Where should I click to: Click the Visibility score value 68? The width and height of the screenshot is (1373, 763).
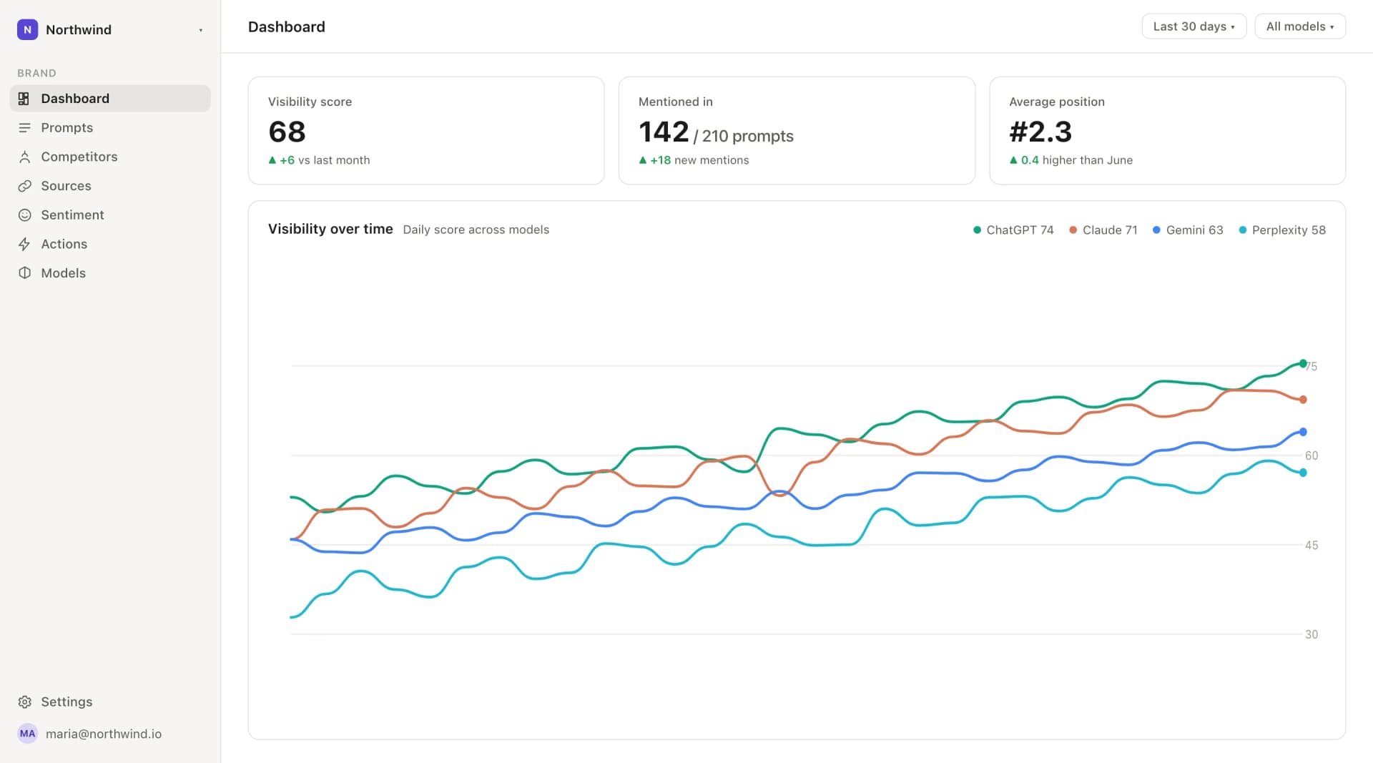[287, 132]
